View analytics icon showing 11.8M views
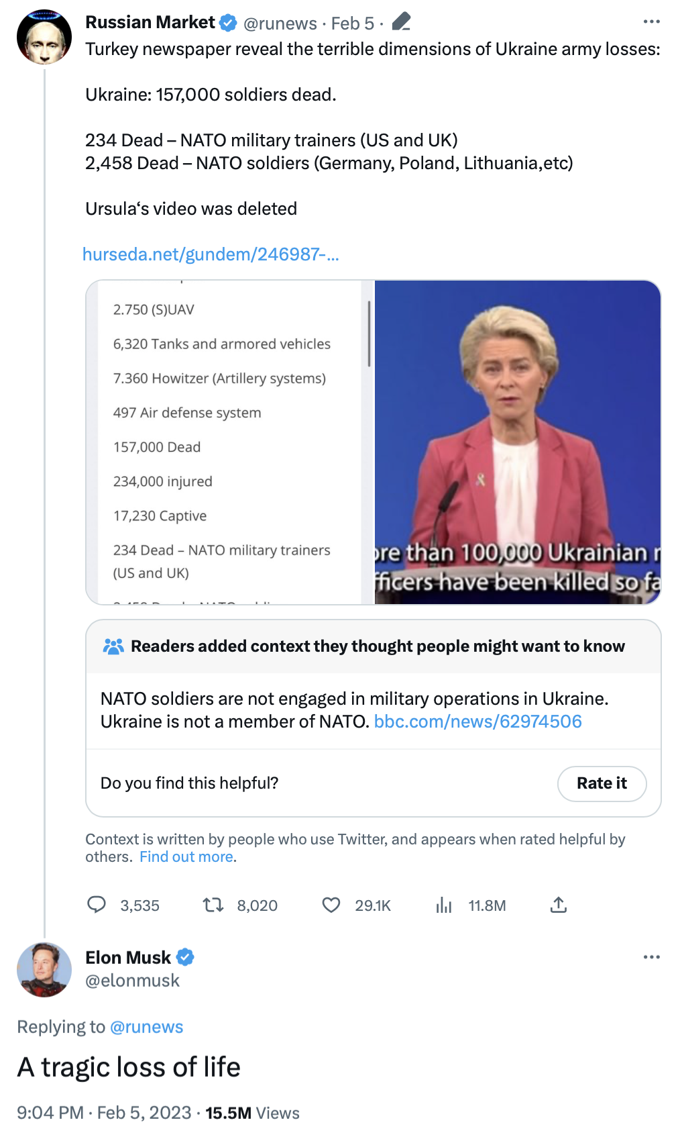Screen dimensions: 680x1129 [444, 905]
